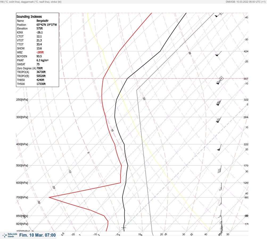Click the wind barb at 250 hPa level
The height and width of the screenshot is (239, 267).
pos(219,103)
